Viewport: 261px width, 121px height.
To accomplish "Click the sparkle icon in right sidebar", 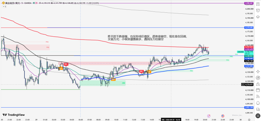I will coord(258,72).
